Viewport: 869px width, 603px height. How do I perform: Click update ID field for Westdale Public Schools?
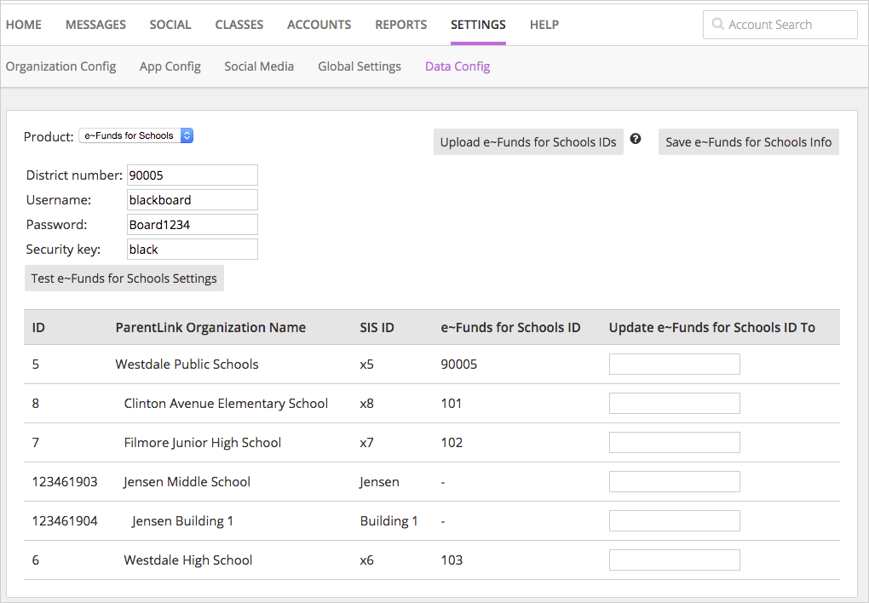(675, 365)
